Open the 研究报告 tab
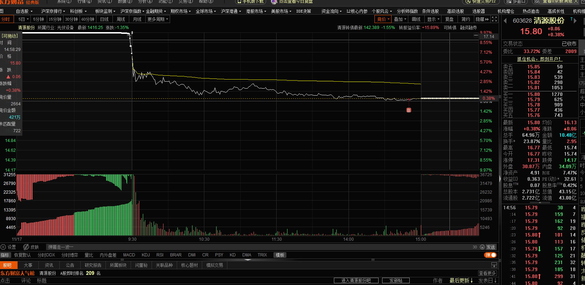 click(93, 265)
